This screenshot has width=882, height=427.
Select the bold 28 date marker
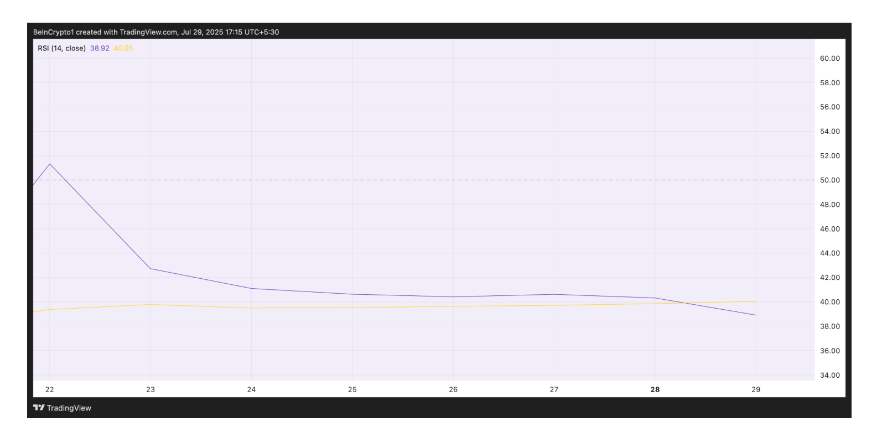pyautogui.click(x=655, y=389)
